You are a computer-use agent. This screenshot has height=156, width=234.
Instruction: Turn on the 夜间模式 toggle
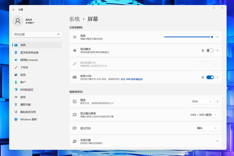[210, 50]
